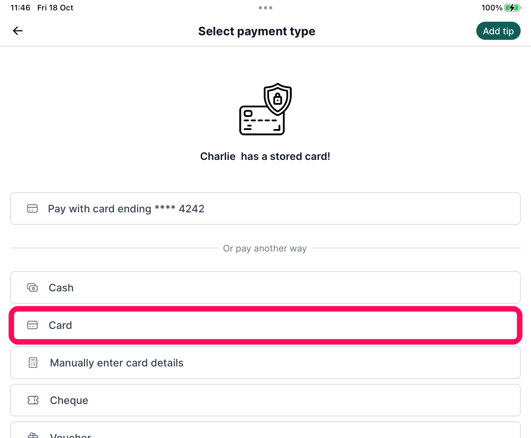Choose the Voucher payment option
This screenshot has height=438, width=531.
(265, 430)
